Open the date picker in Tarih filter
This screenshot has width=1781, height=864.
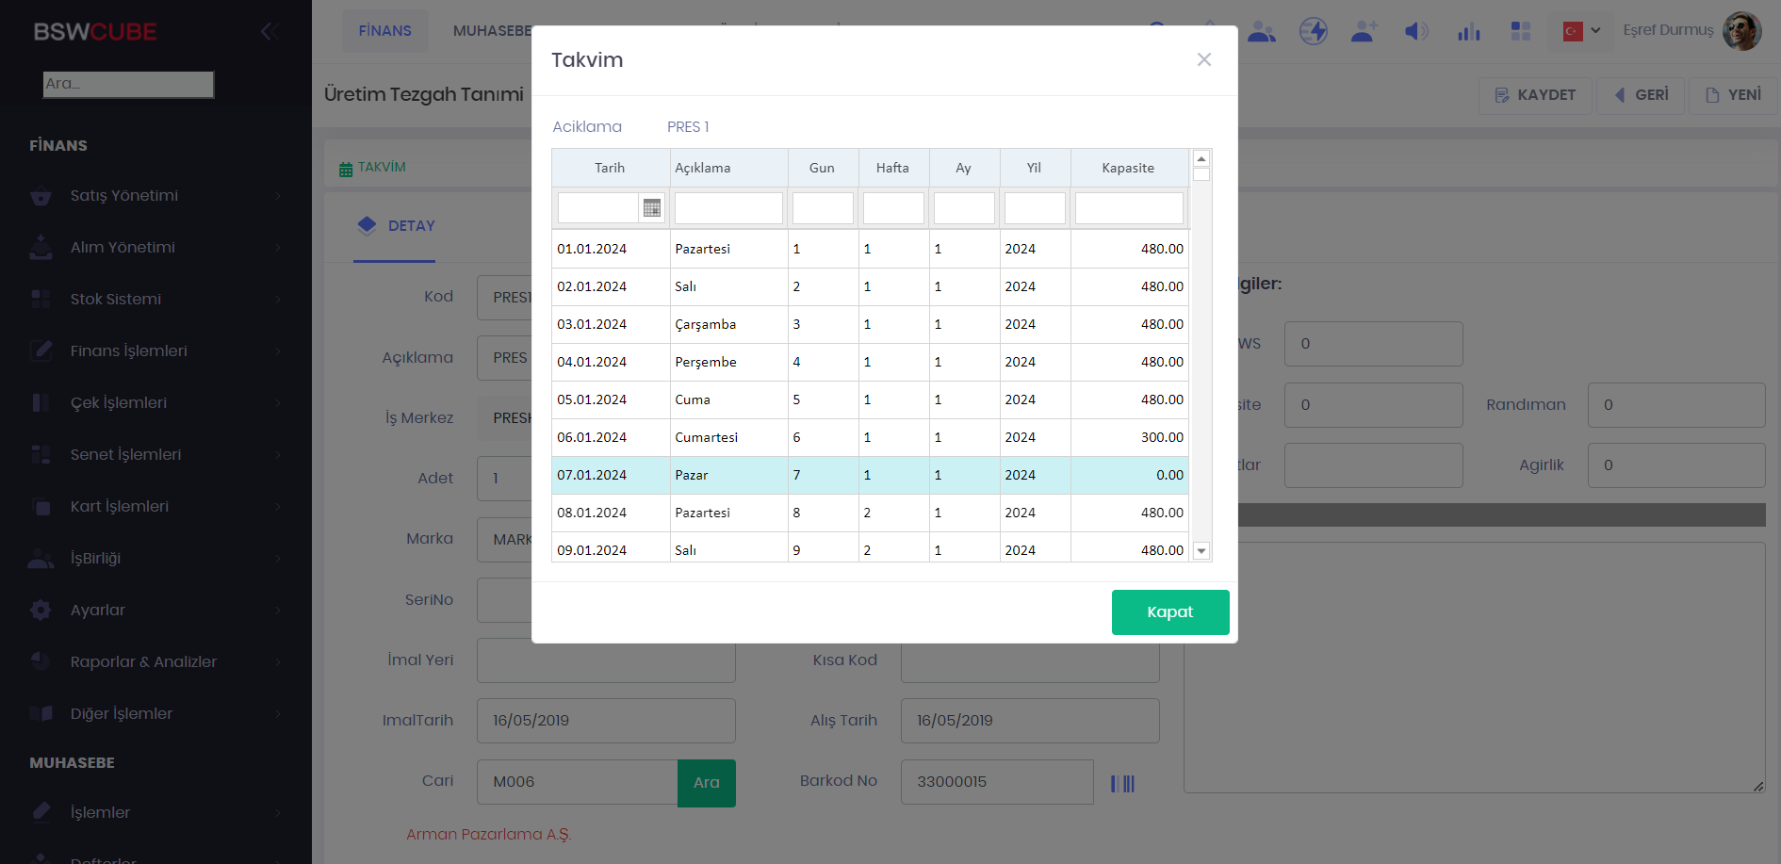[651, 208]
